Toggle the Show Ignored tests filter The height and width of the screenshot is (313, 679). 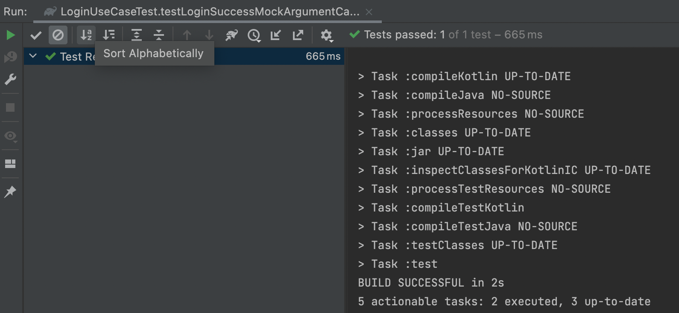coord(58,35)
